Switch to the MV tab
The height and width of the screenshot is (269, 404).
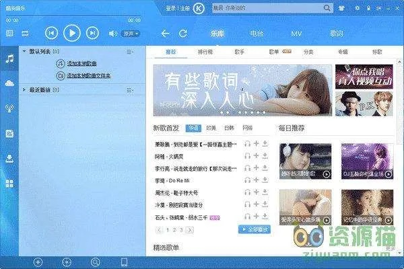[297, 33]
